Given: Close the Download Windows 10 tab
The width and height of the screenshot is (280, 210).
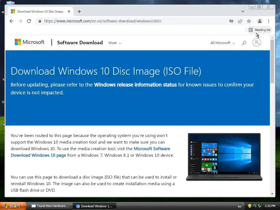Looking at the screenshot, I should [69, 11].
